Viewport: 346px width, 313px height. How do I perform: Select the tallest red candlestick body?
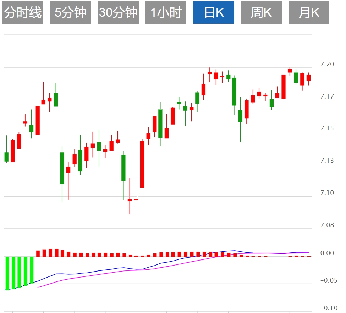(142, 164)
